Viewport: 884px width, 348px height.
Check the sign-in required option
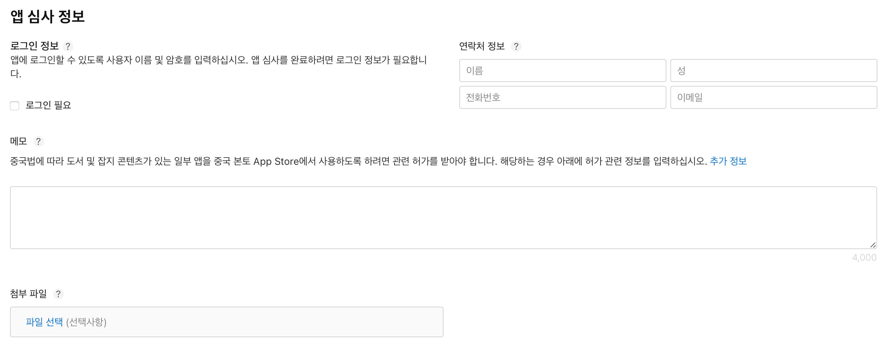15,105
